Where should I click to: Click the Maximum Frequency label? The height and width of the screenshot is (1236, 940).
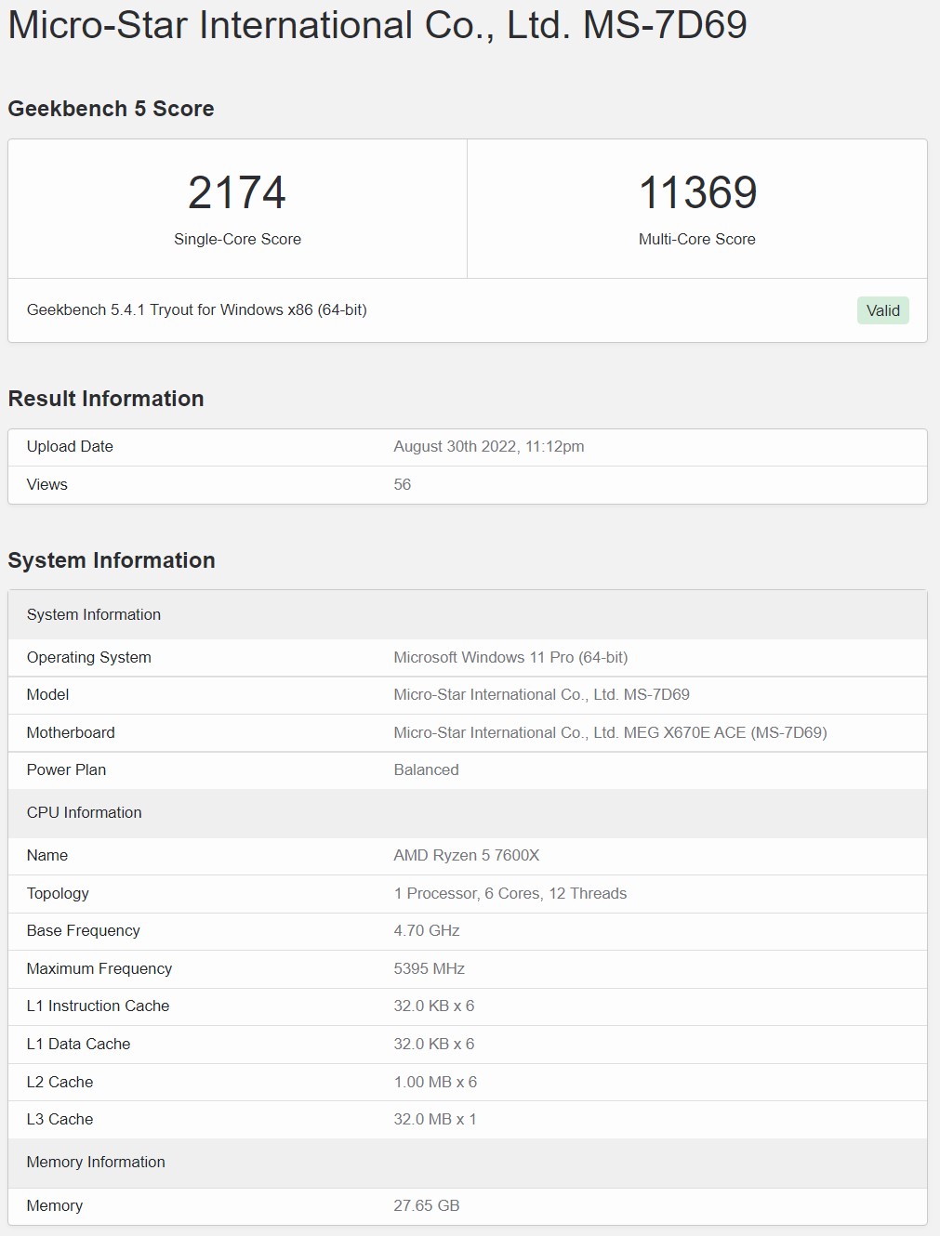coord(99,968)
